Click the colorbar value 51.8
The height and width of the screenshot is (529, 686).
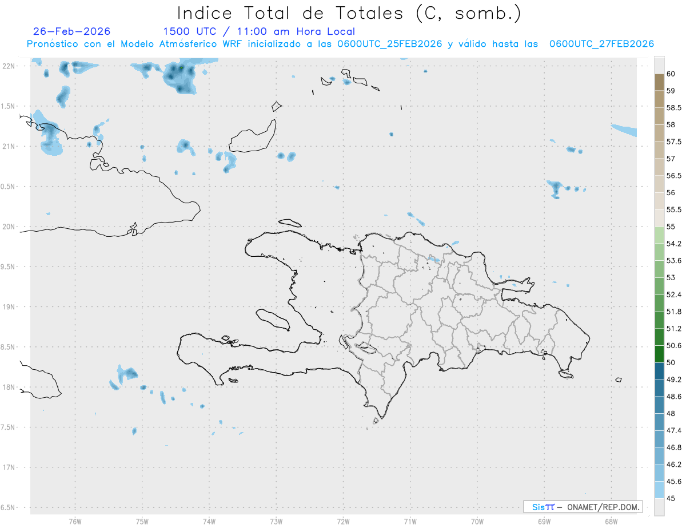pyautogui.click(x=674, y=312)
